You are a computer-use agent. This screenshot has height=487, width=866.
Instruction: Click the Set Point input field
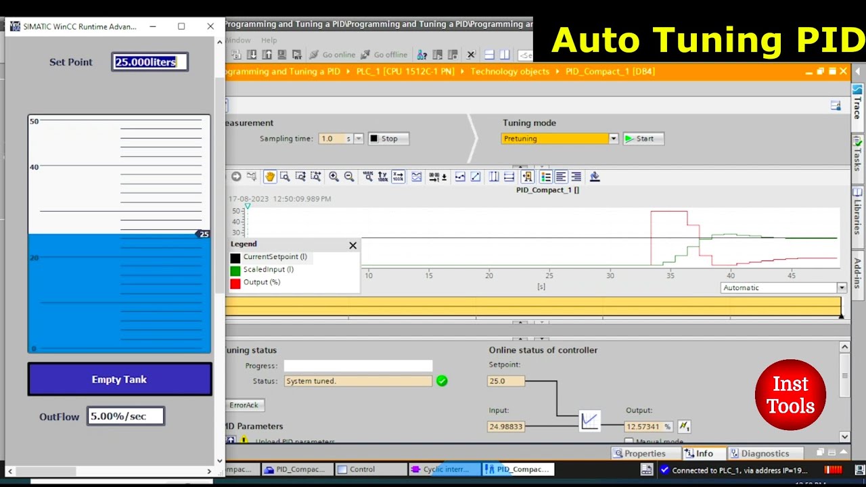[x=150, y=62]
